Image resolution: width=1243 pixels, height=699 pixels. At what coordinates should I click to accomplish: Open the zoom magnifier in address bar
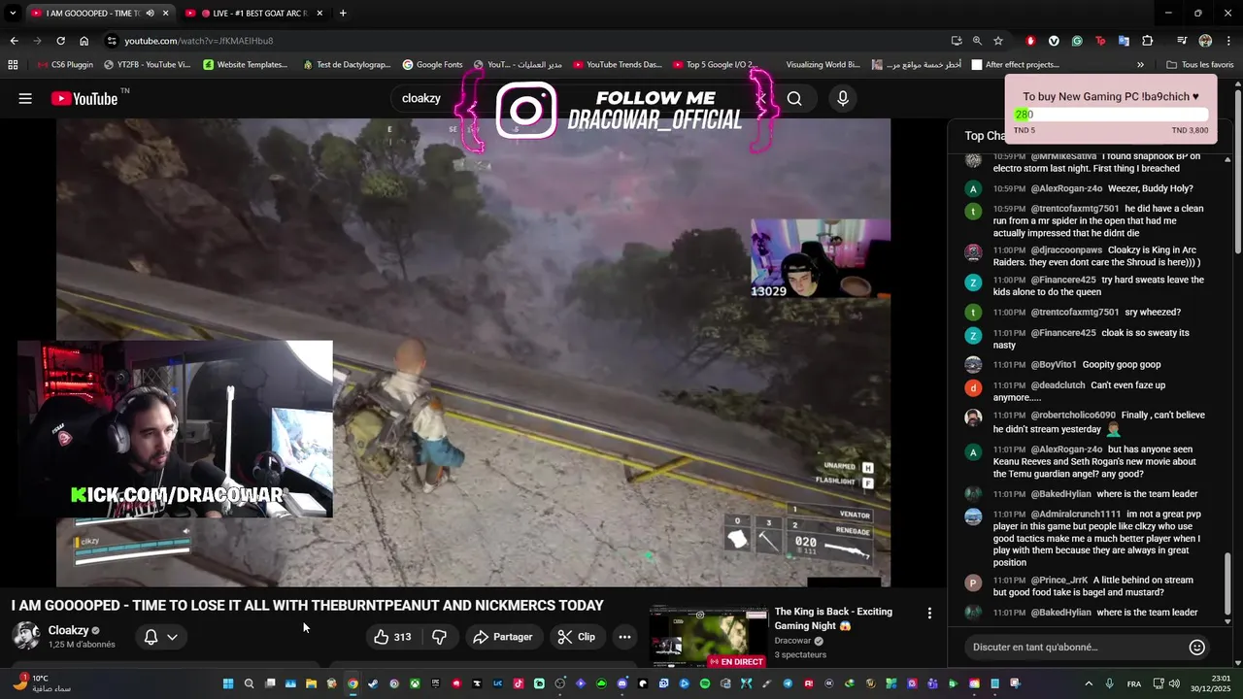point(977,41)
